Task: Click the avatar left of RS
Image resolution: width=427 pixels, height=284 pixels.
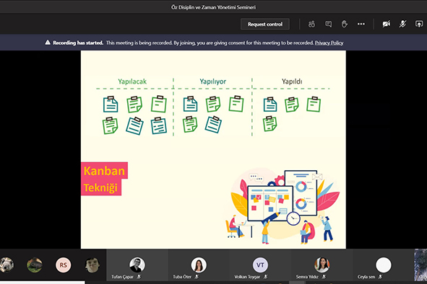Action: 35,265
